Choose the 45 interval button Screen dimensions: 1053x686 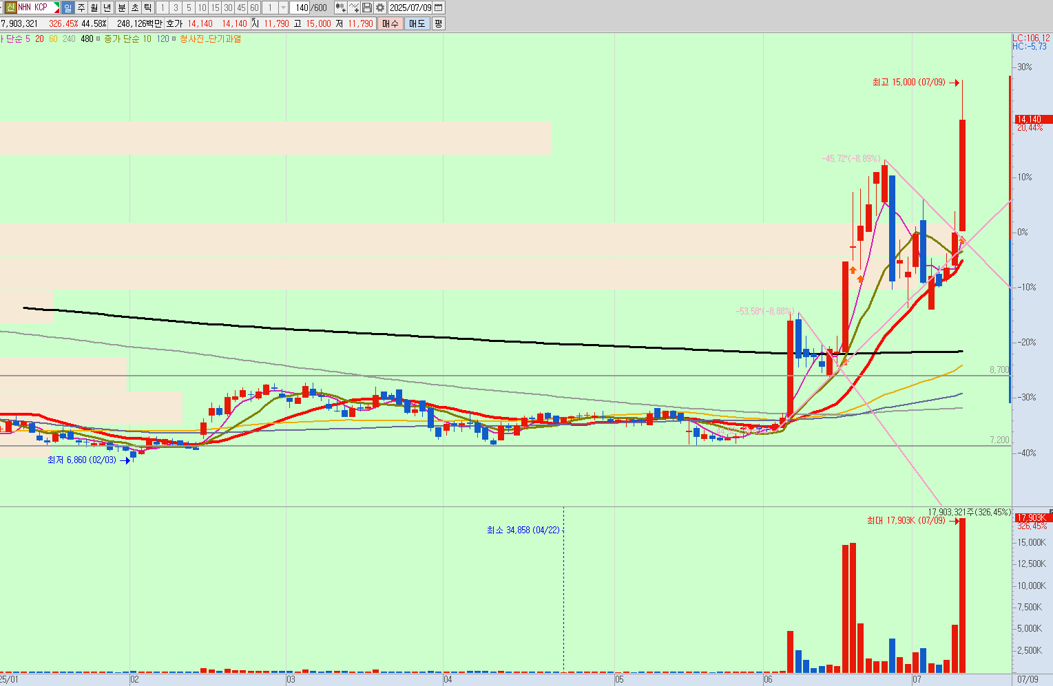pyautogui.click(x=241, y=8)
